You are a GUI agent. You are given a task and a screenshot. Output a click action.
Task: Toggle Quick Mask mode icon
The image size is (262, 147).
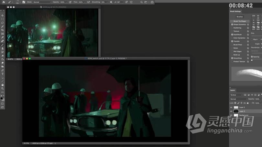[2, 104]
